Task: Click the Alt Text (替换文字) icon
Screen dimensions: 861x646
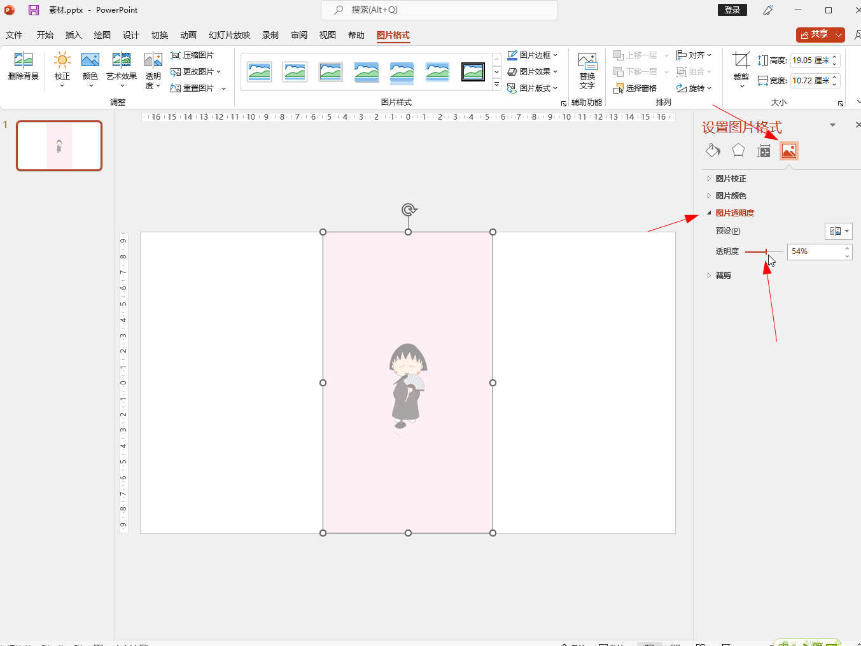Action: (587, 71)
